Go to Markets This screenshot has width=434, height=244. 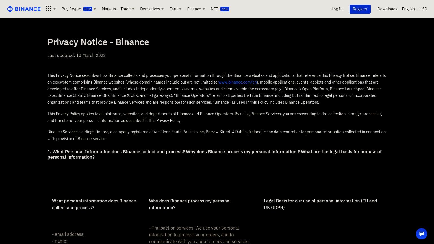coord(109,9)
